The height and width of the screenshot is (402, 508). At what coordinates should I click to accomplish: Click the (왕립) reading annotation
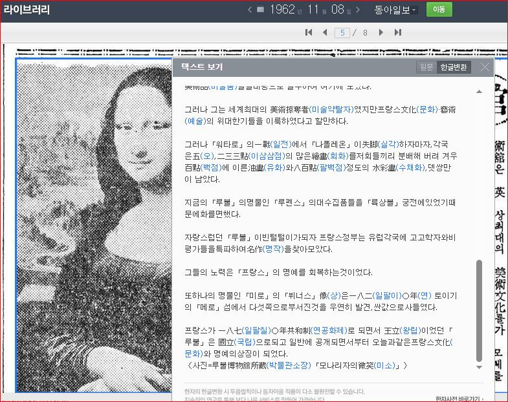410,330
